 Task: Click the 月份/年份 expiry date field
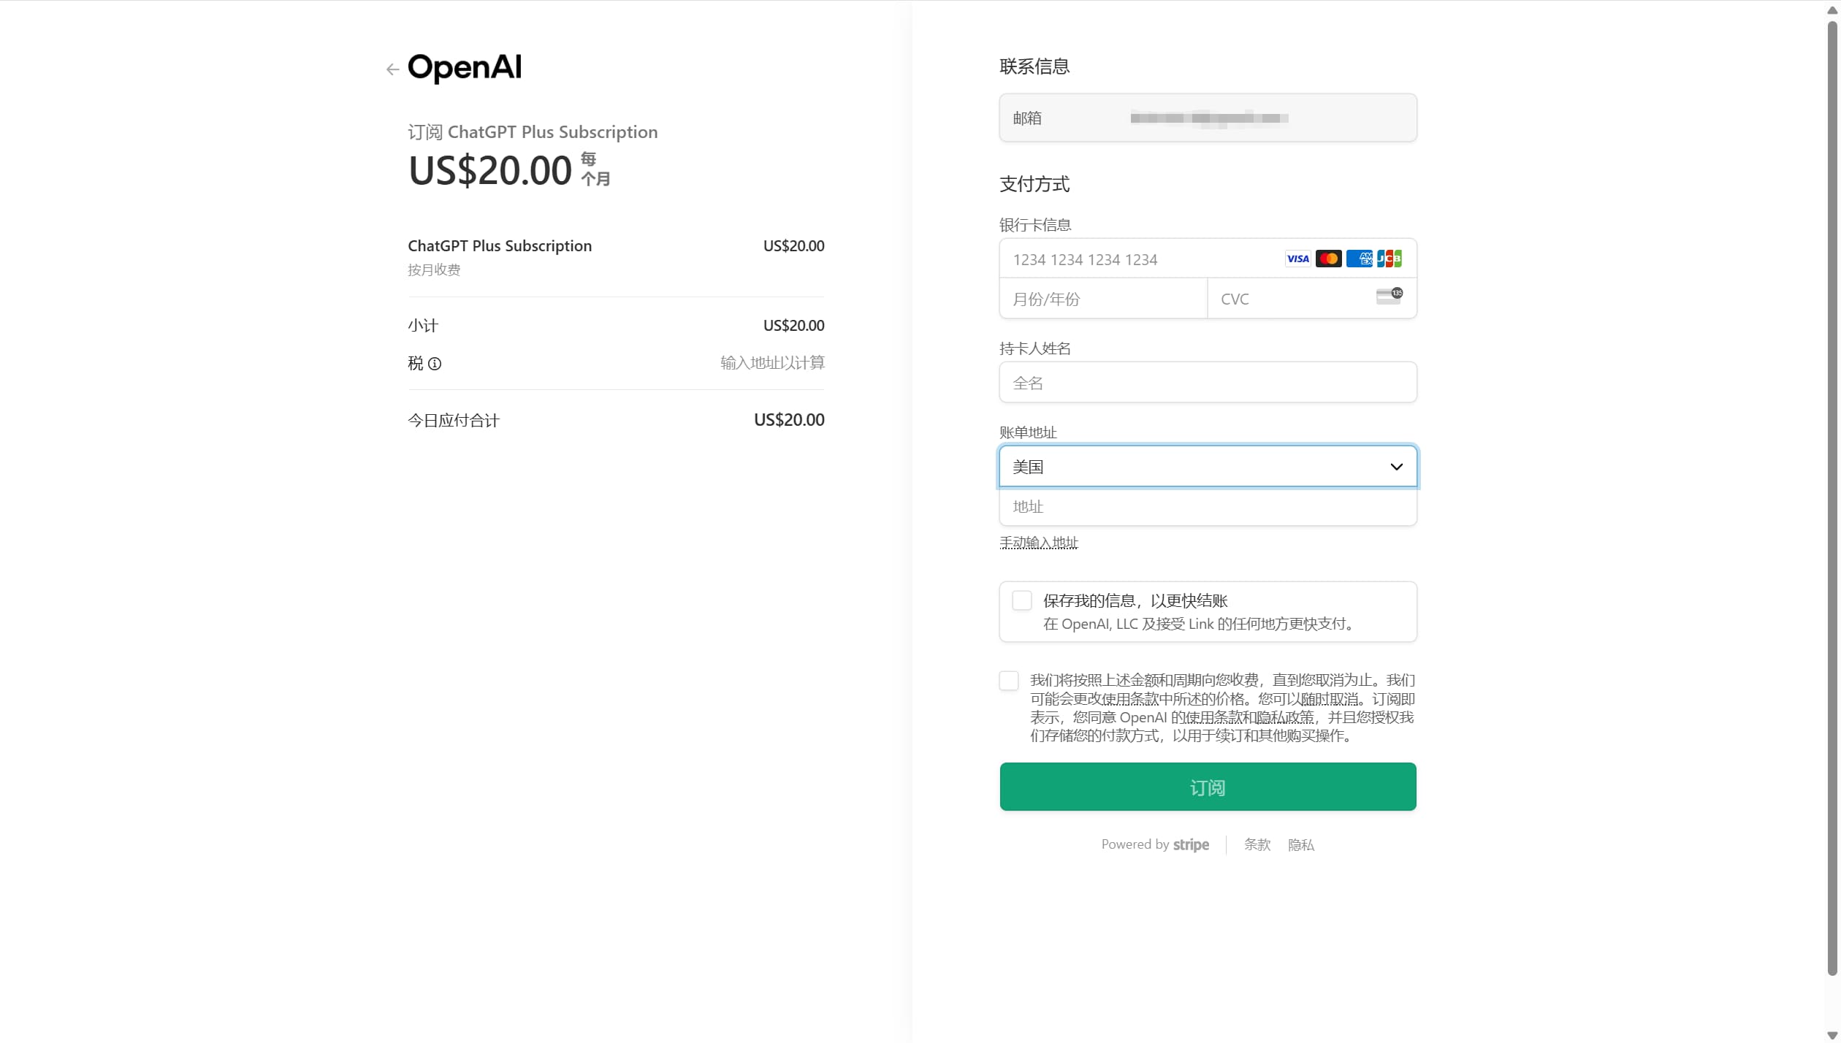pos(1102,299)
